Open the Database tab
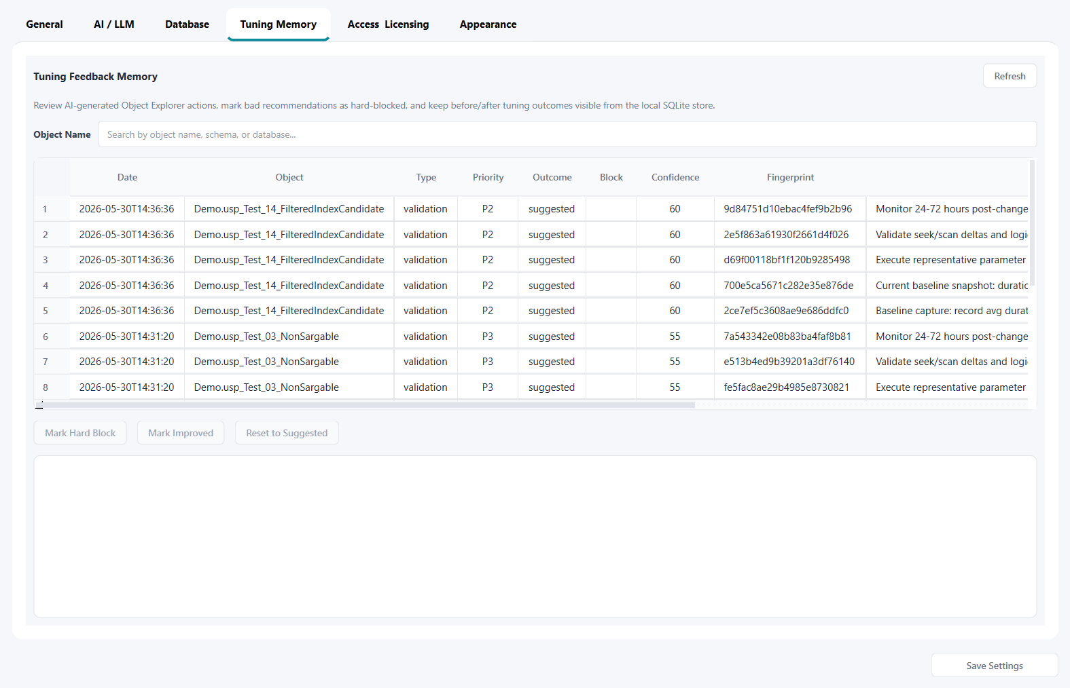The width and height of the screenshot is (1070, 688). 187,24
